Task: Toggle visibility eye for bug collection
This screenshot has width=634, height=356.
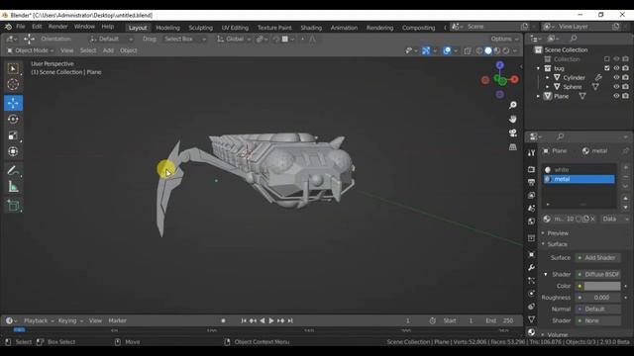Action: 616,68
